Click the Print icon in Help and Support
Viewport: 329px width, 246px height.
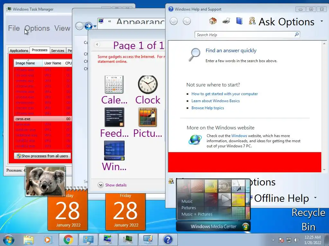point(226,21)
